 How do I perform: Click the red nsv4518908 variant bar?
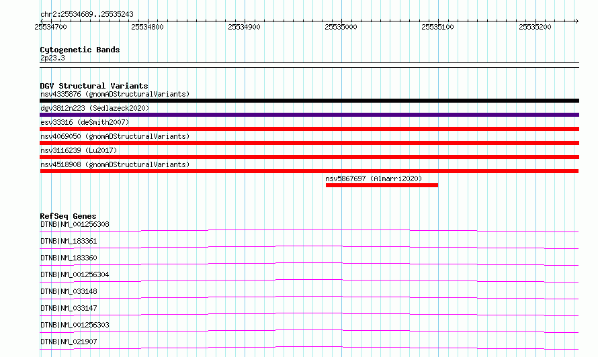pos(309,171)
